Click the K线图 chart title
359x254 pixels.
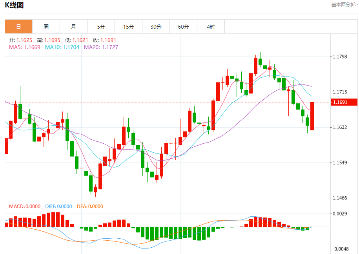(x=14, y=5)
